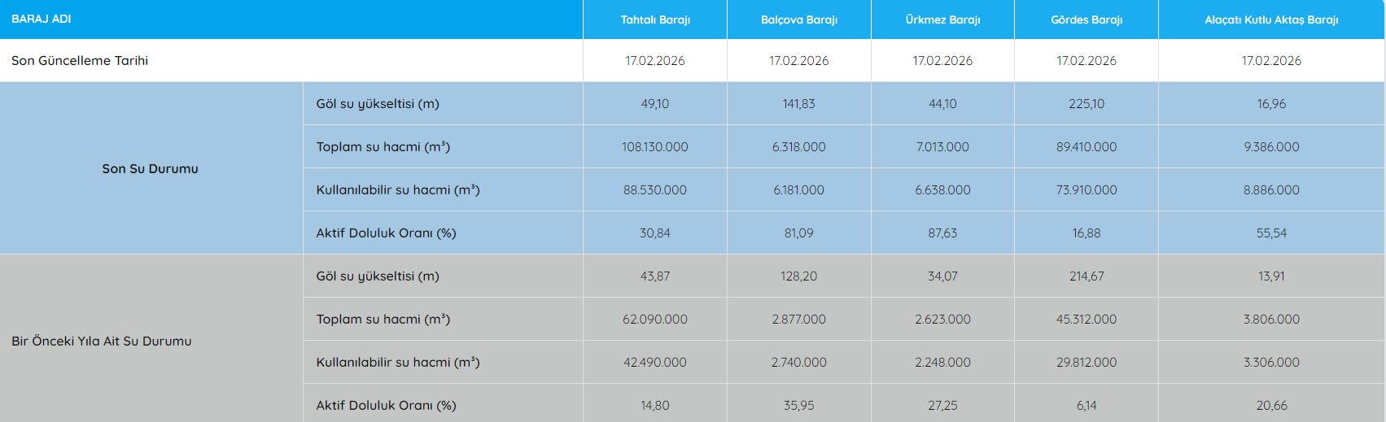The width and height of the screenshot is (1386, 422).
Task: Click the Ürkmez Barajı column header
Action: click(942, 20)
